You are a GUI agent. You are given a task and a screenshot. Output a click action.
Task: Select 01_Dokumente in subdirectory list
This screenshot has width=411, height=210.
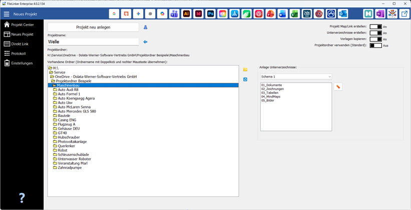click(x=271, y=85)
